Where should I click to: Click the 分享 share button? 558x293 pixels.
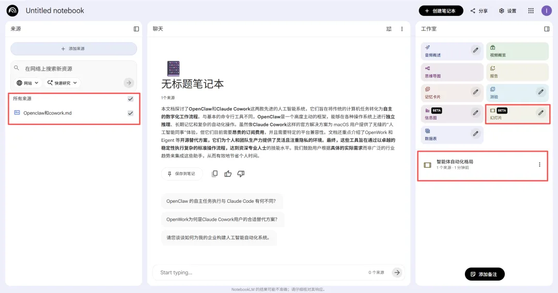click(479, 11)
